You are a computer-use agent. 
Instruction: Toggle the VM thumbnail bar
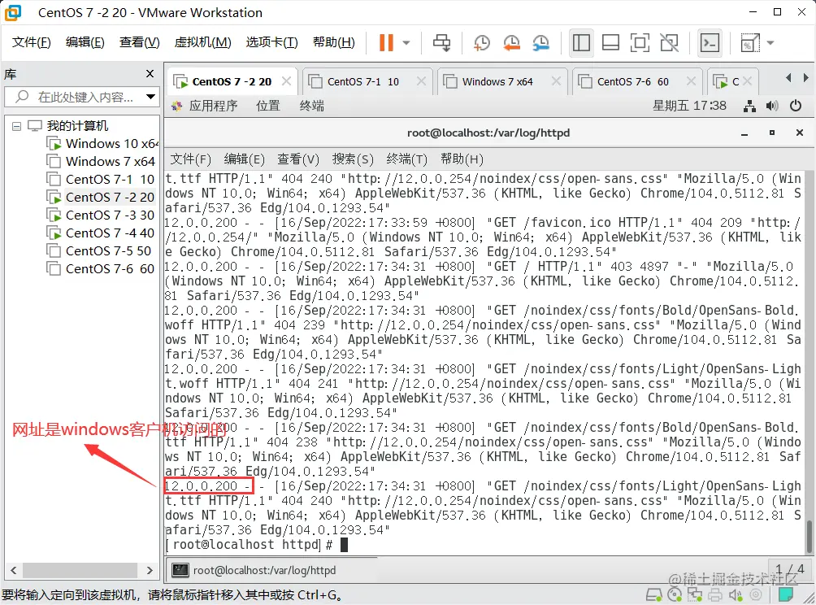tap(611, 42)
